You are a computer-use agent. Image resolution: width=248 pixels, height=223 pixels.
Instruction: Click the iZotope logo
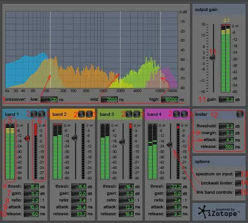(x=219, y=212)
